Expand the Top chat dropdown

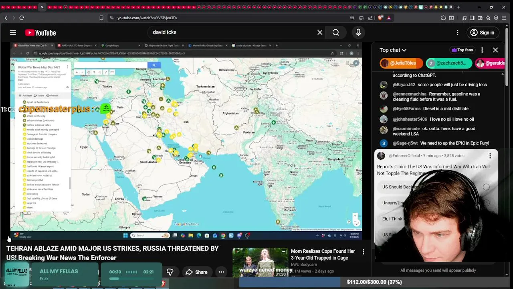tap(393, 50)
